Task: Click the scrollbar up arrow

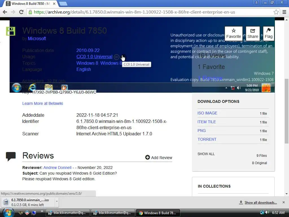Action: coord(286,19)
